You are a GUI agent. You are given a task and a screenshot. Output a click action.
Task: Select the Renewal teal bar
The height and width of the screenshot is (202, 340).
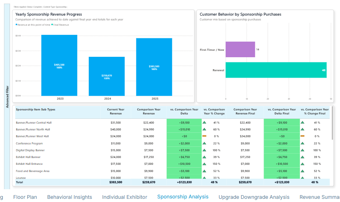276,70
